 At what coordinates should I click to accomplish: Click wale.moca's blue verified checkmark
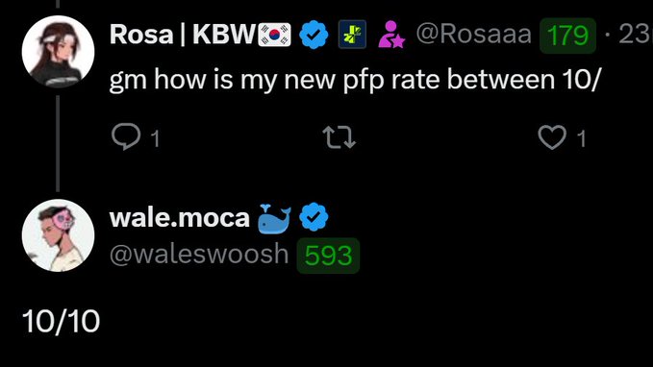314,217
